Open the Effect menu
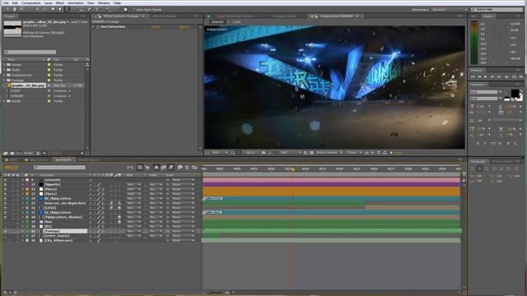 (x=60, y=3)
